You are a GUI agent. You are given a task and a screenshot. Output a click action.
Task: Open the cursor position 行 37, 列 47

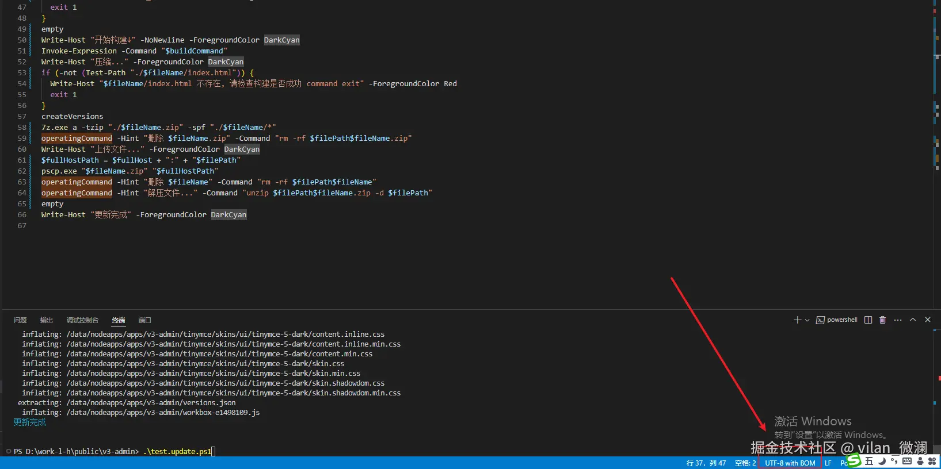(706, 463)
